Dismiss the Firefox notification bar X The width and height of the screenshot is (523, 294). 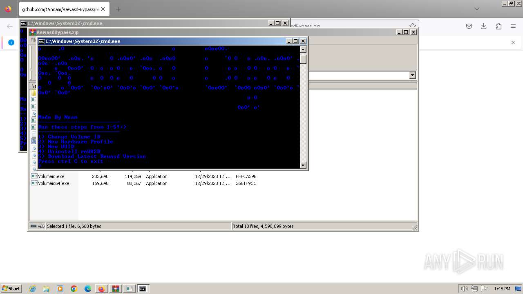click(x=513, y=42)
